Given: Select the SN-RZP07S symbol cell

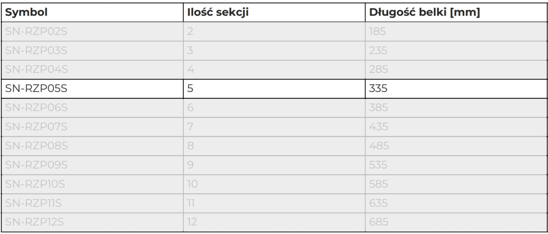Looking at the screenshot, I should [x=36, y=127].
